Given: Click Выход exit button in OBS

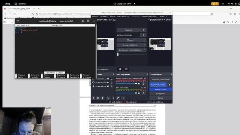Looking at the screenshot, I should coord(160,98).
